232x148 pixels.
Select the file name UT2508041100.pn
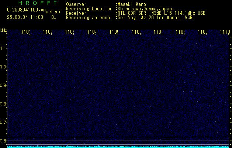(26, 10)
